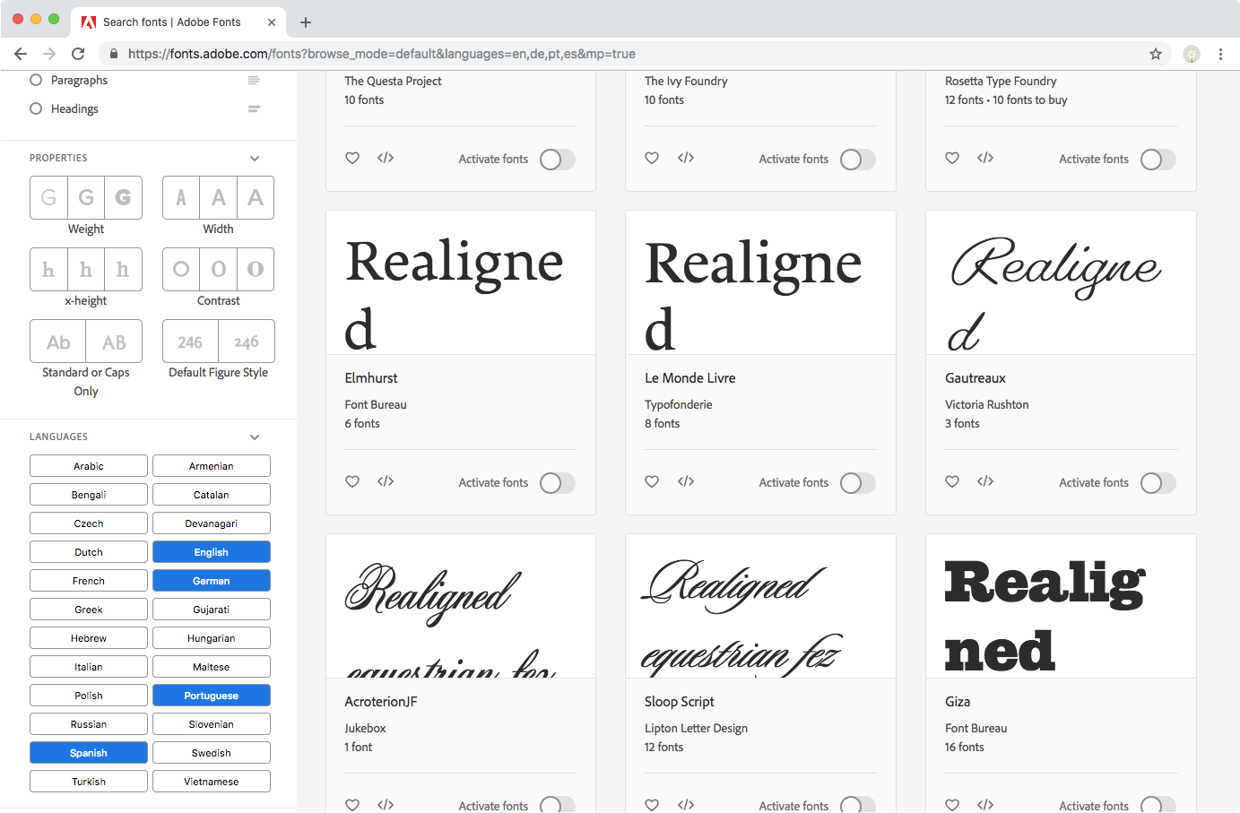The height and width of the screenshot is (813, 1240).
Task: Filter by Devanagari language
Action: pyautogui.click(x=212, y=523)
